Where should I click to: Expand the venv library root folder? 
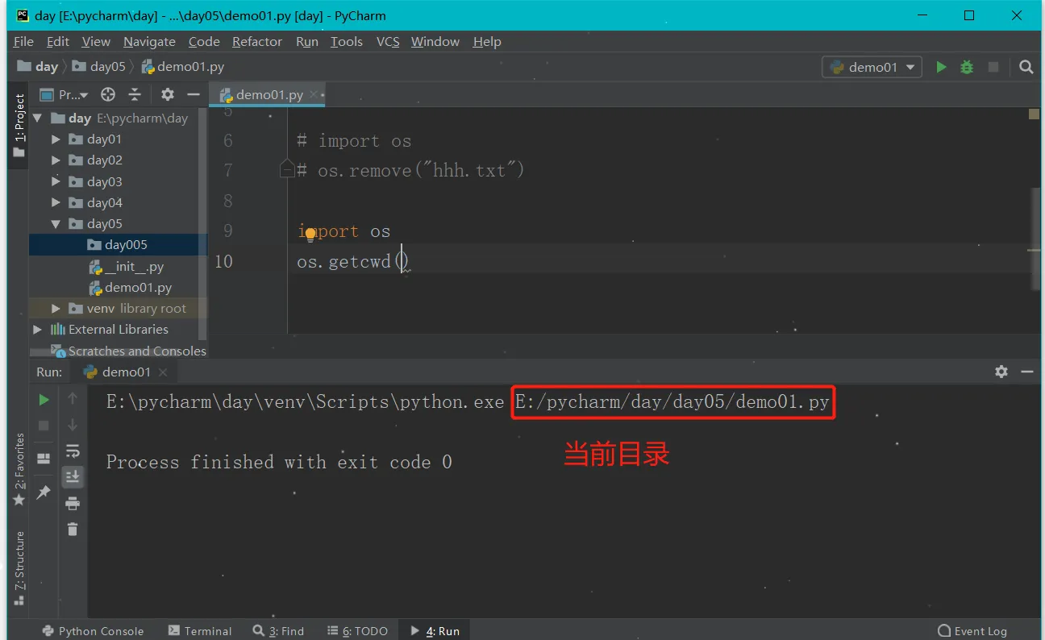(x=56, y=308)
